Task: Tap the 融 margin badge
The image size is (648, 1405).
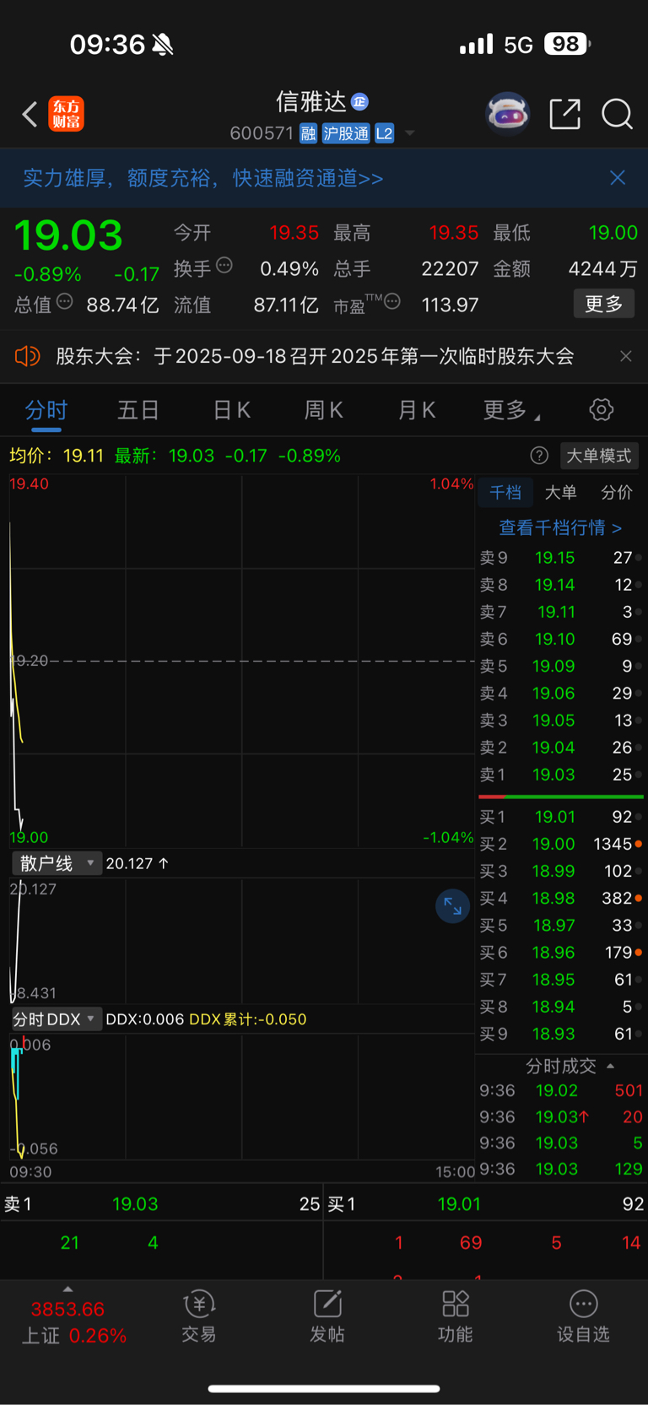Action: point(308,133)
